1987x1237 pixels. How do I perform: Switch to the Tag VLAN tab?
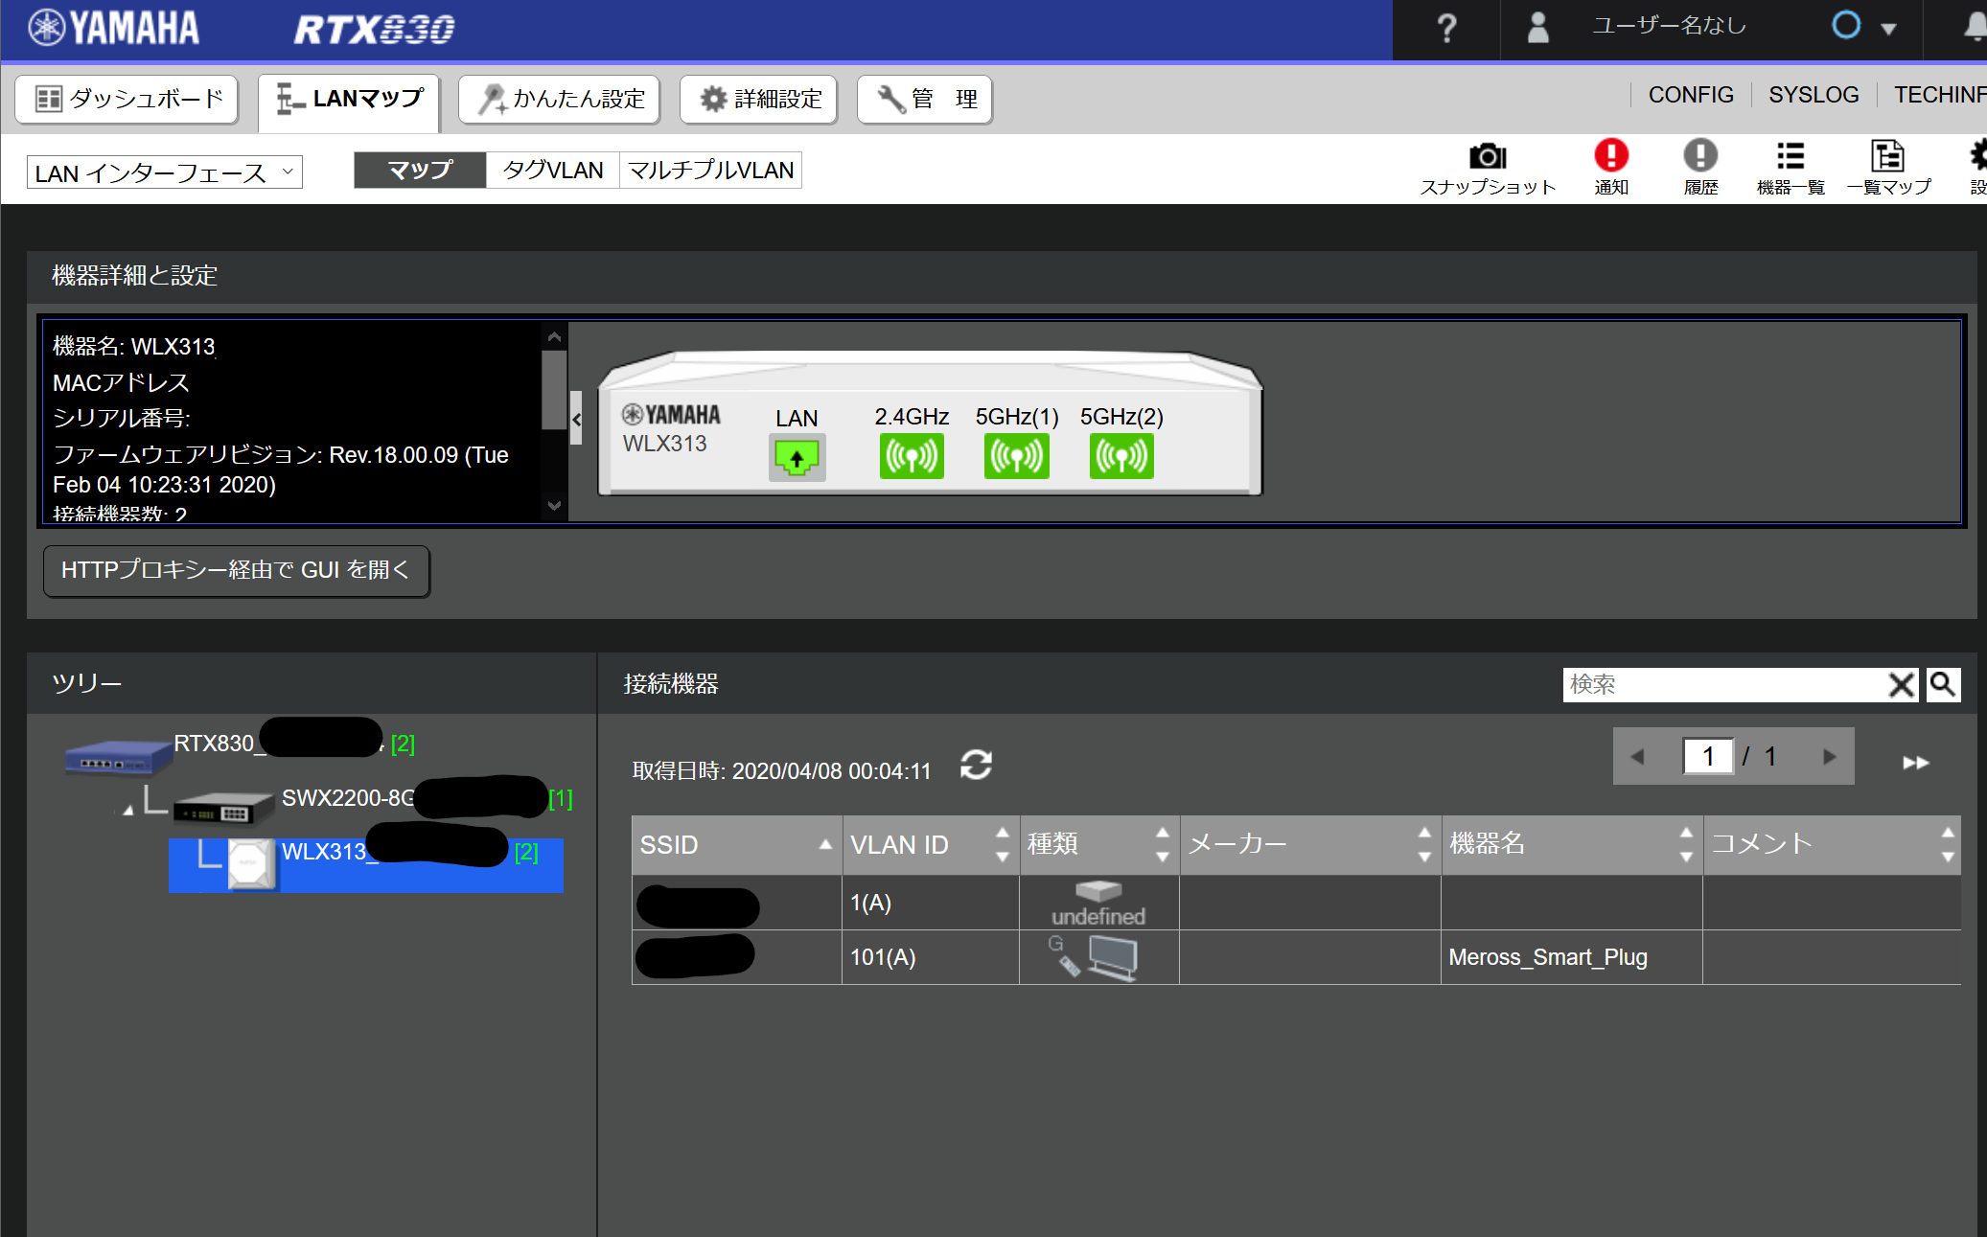pos(552,170)
